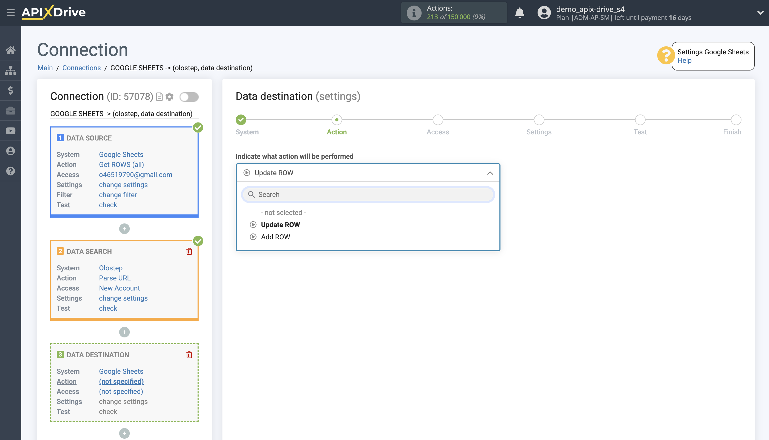Click 'change settings' in Data Destination block

click(x=123, y=401)
